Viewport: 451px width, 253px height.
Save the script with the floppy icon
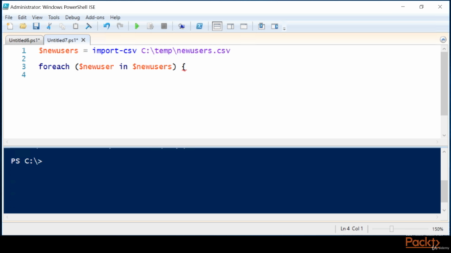36,27
